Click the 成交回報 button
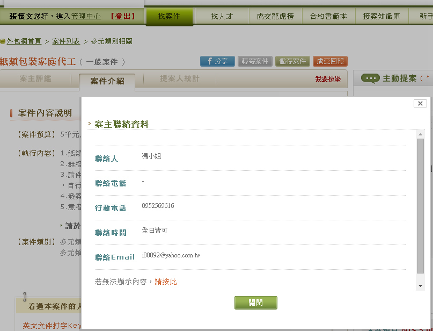This screenshot has width=433, height=331. pos(330,61)
